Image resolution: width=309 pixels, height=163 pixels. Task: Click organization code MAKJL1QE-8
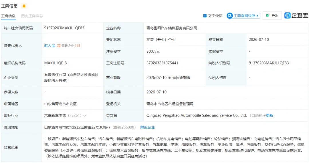click(56, 63)
